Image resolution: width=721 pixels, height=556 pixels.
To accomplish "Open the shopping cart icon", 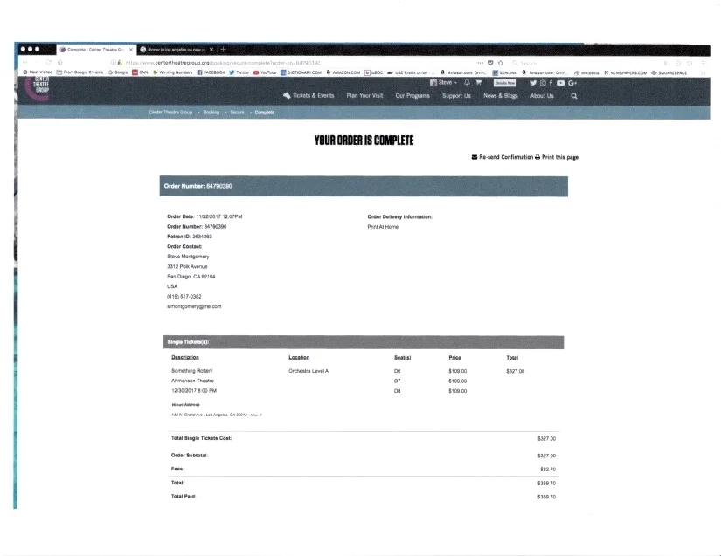I will pyautogui.click(x=478, y=82).
